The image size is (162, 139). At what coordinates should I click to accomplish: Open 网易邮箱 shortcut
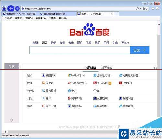click(75, 98)
